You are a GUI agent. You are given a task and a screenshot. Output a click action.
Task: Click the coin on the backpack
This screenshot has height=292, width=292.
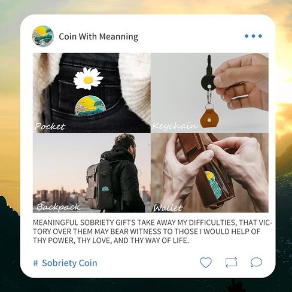(x=105, y=188)
